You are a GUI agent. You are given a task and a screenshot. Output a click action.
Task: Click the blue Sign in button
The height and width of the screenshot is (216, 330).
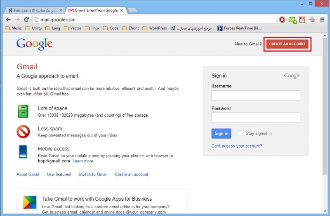[222, 133]
